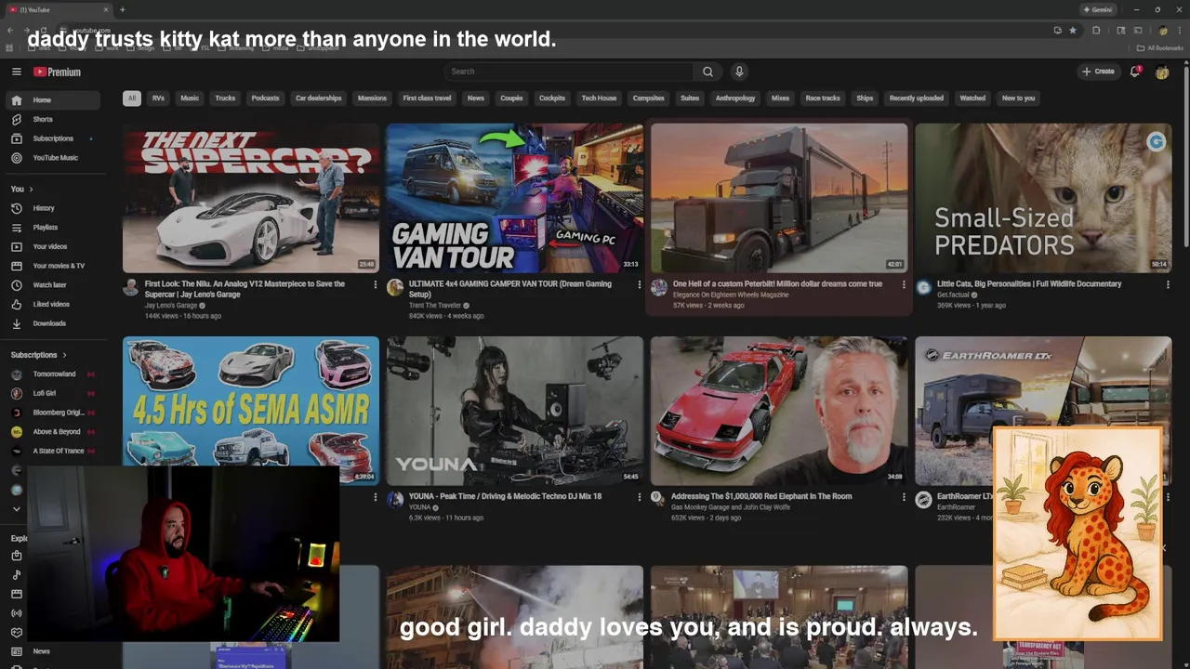
Task: Click the YouTube Premium logo
Action: (58, 72)
